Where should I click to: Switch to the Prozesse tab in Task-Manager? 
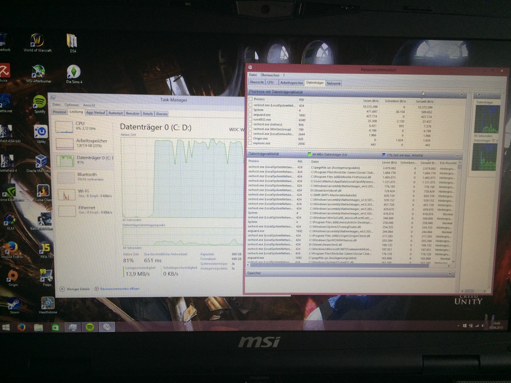point(59,112)
